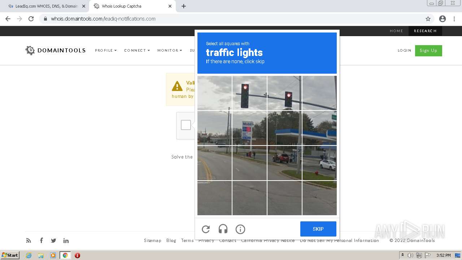Close the Whois Lookup Captcha tab
Image resolution: width=462 pixels, height=260 pixels.
tap(170, 6)
